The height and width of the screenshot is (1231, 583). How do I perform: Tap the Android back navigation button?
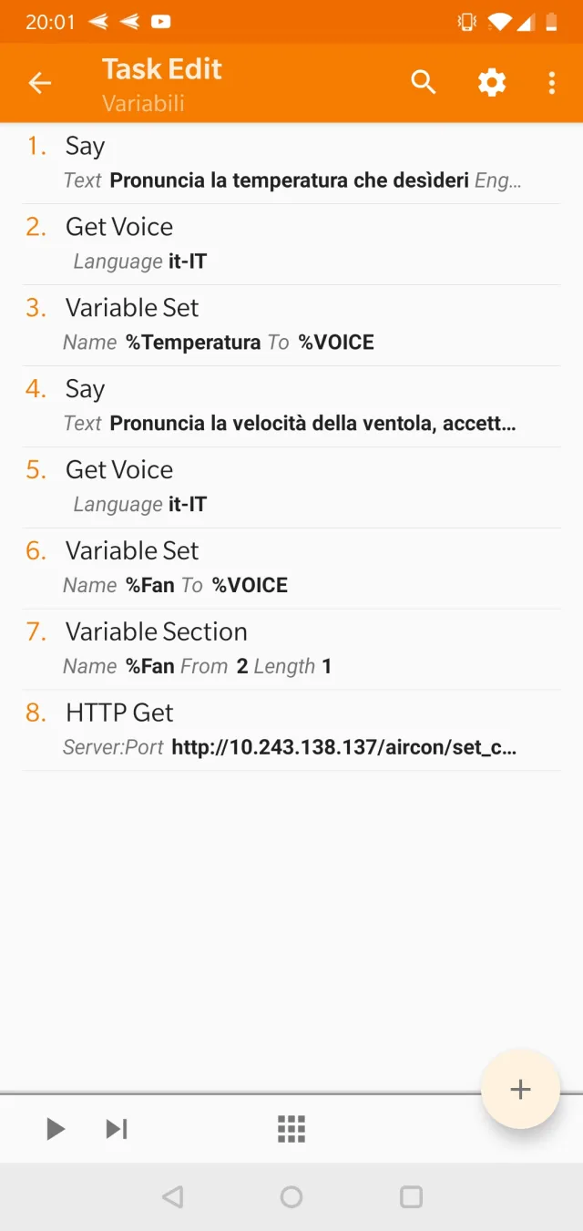pos(173,1197)
